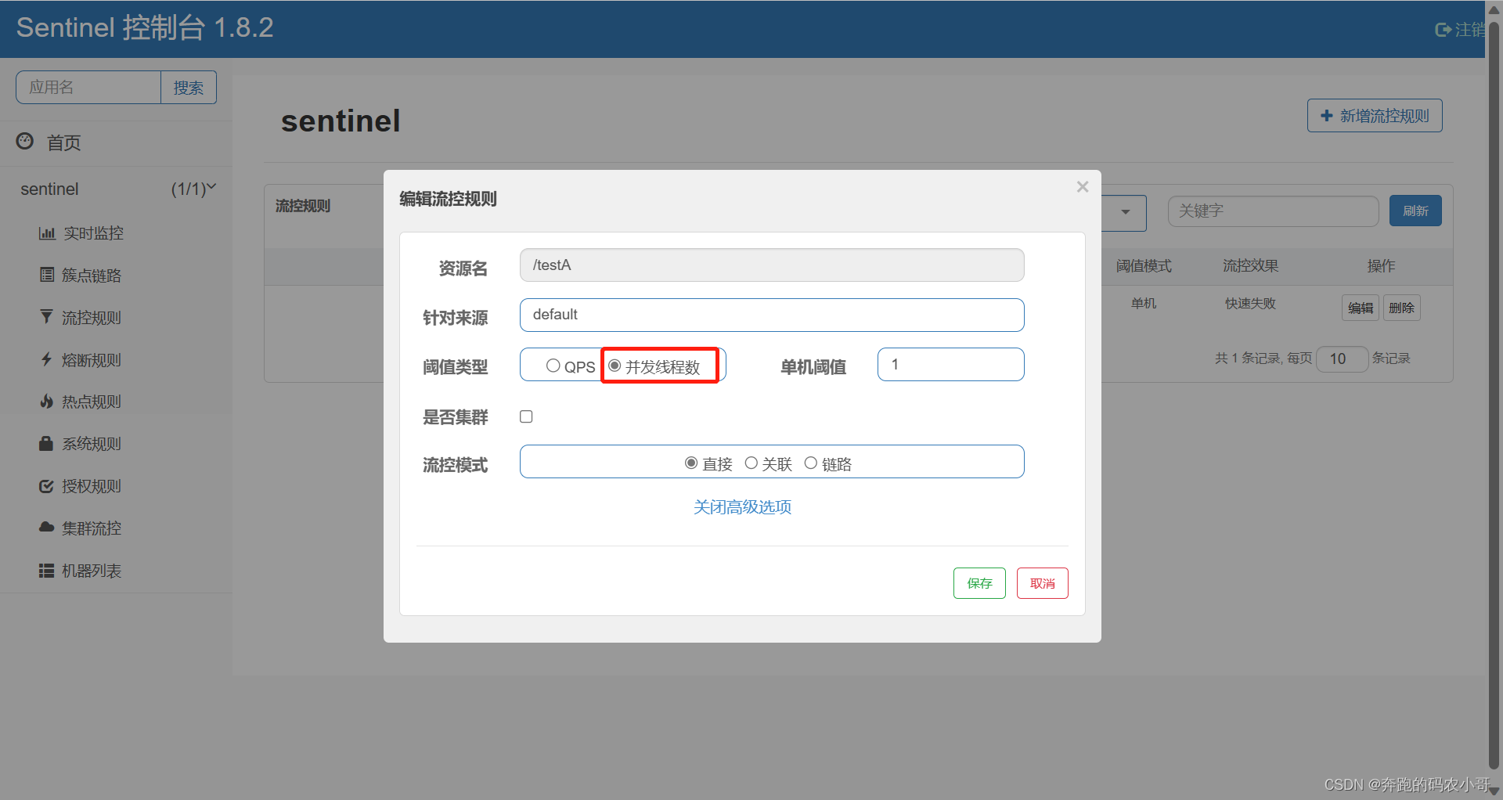Click the 针对来源 default input field
This screenshot has width=1503, height=800.
coord(772,315)
